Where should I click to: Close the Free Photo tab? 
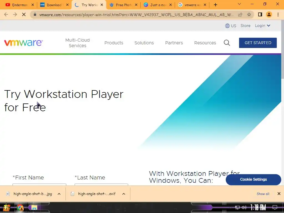pyautogui.click(x=136, y=5)
